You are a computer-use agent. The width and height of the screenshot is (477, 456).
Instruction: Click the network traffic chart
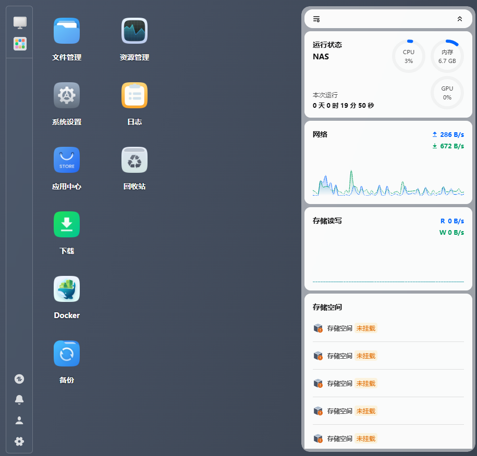[388, 182]
